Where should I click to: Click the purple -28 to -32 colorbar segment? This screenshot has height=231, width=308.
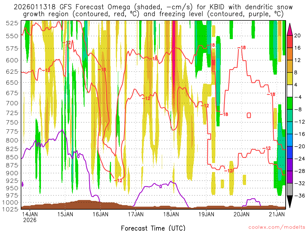point(290,177)
